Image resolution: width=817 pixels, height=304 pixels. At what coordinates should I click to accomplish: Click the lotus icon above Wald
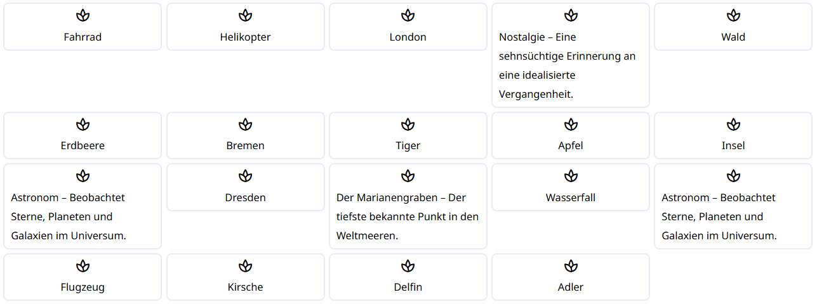733,15
